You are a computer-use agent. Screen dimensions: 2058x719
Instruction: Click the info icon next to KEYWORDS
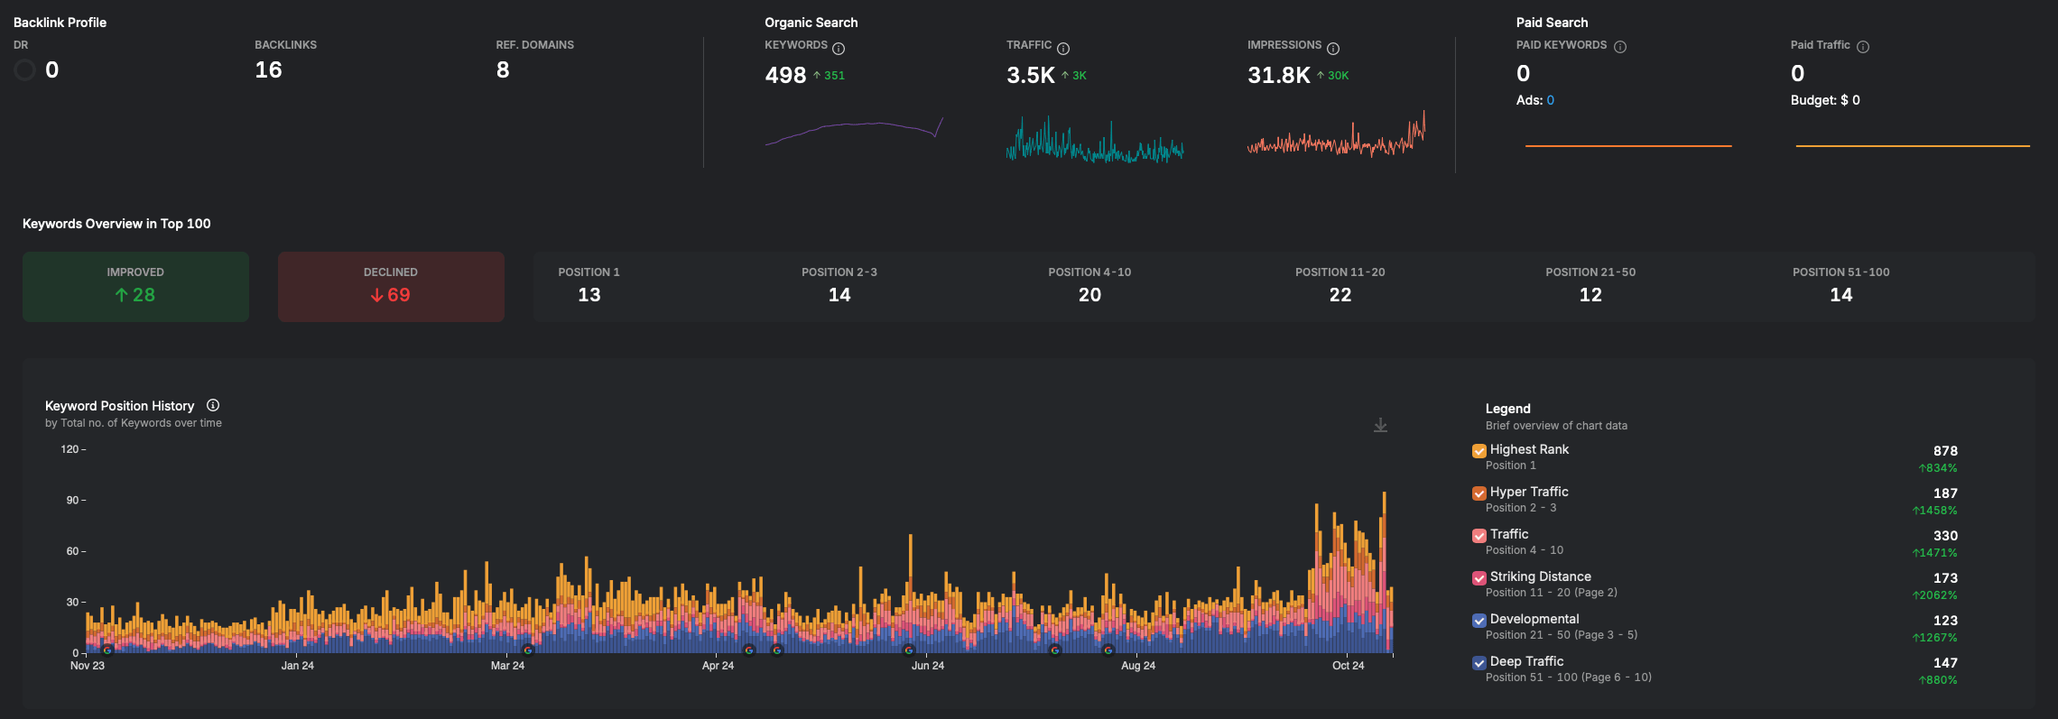click(839, 49)
